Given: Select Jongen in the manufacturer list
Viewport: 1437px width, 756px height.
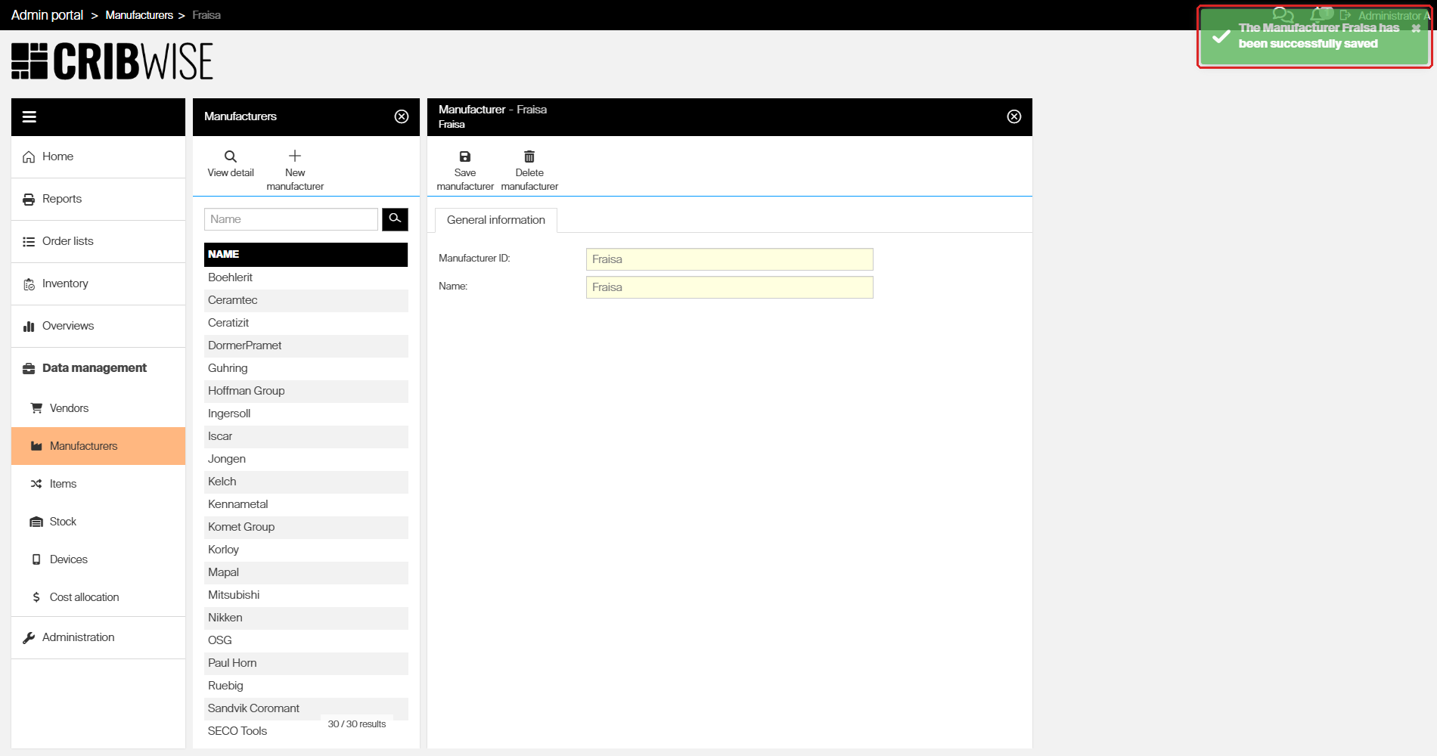Looking at the screenshot, I should pyautogui.click(x=306, y=460).
